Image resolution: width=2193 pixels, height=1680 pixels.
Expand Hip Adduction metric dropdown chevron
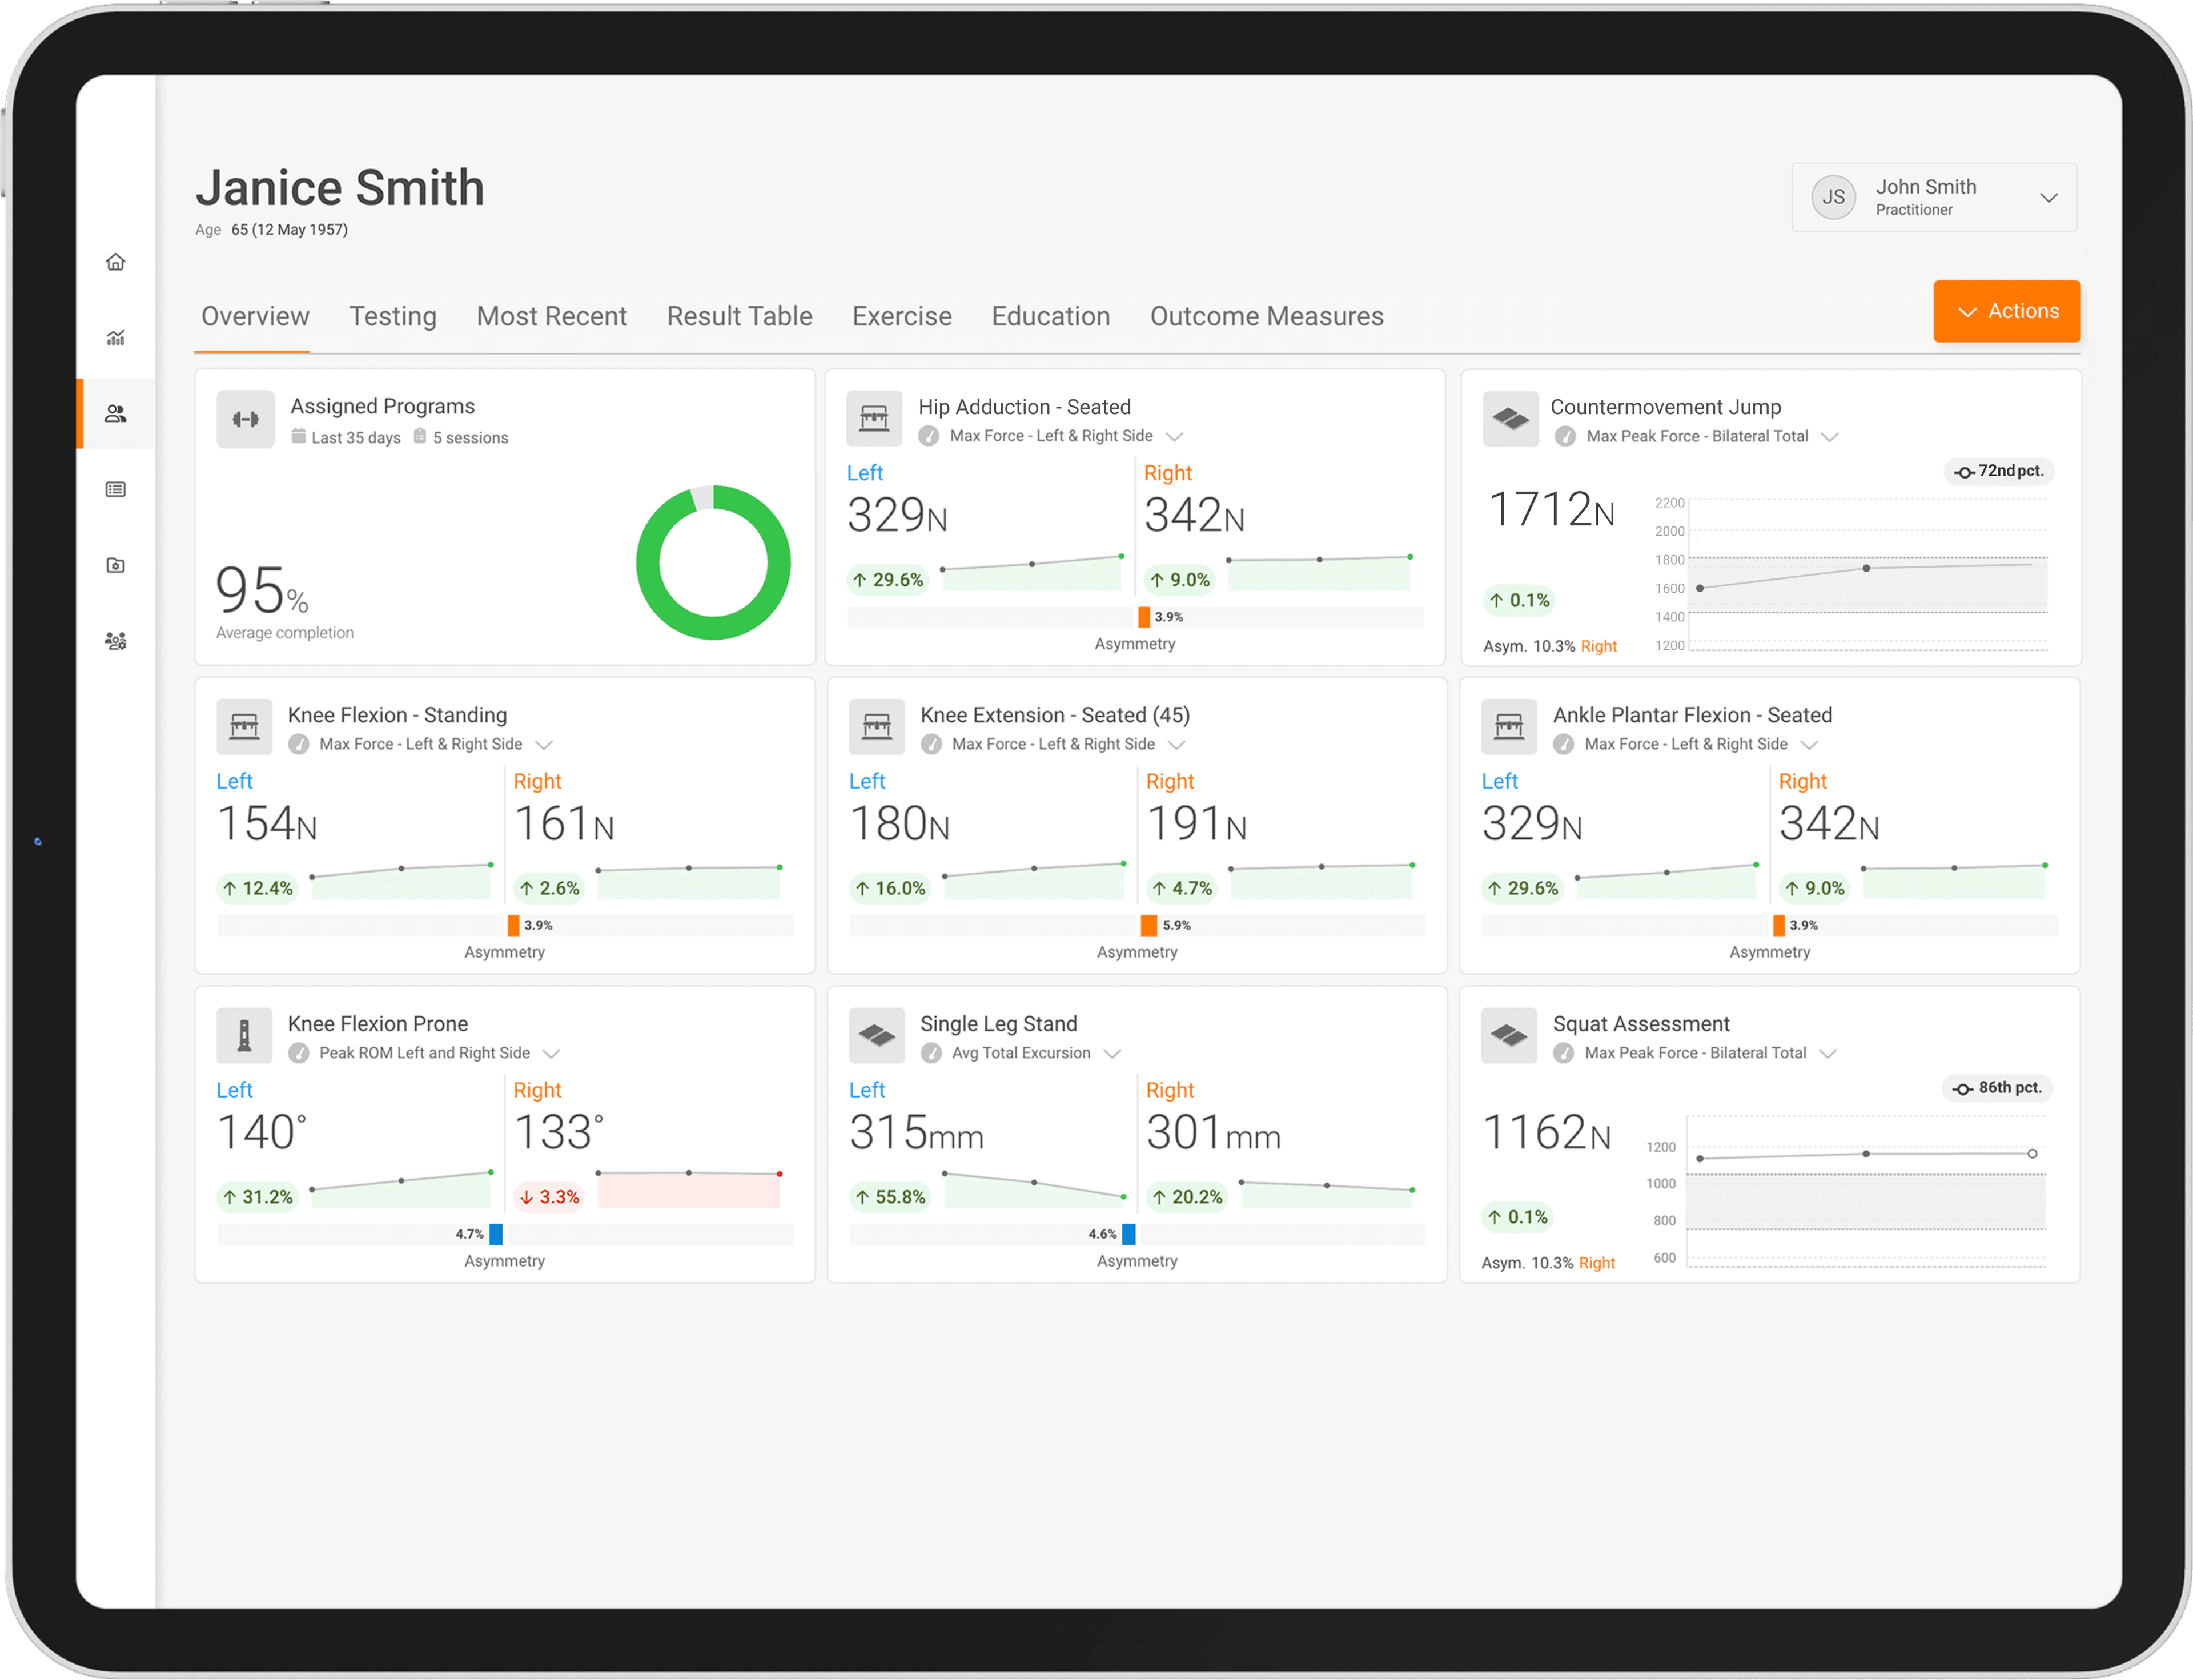tap(1175, 437)
